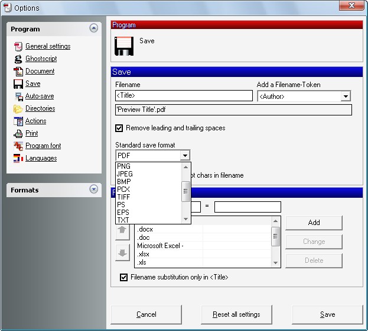
Task: Toggle Remove leading and trailing spaces checkbox
Action: 119,128
